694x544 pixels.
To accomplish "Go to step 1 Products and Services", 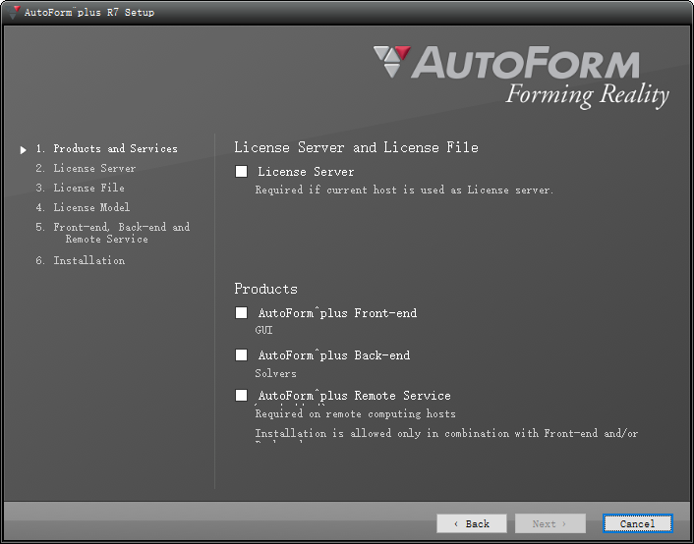I will (107, 148).
